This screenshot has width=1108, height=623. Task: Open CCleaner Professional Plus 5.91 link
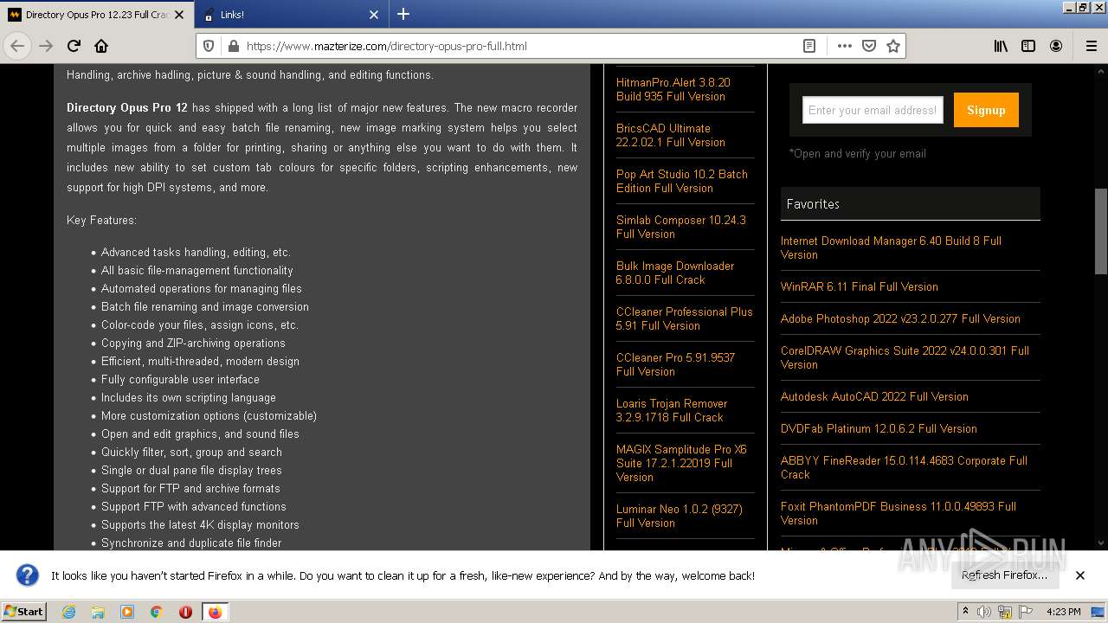click(685, 318)
